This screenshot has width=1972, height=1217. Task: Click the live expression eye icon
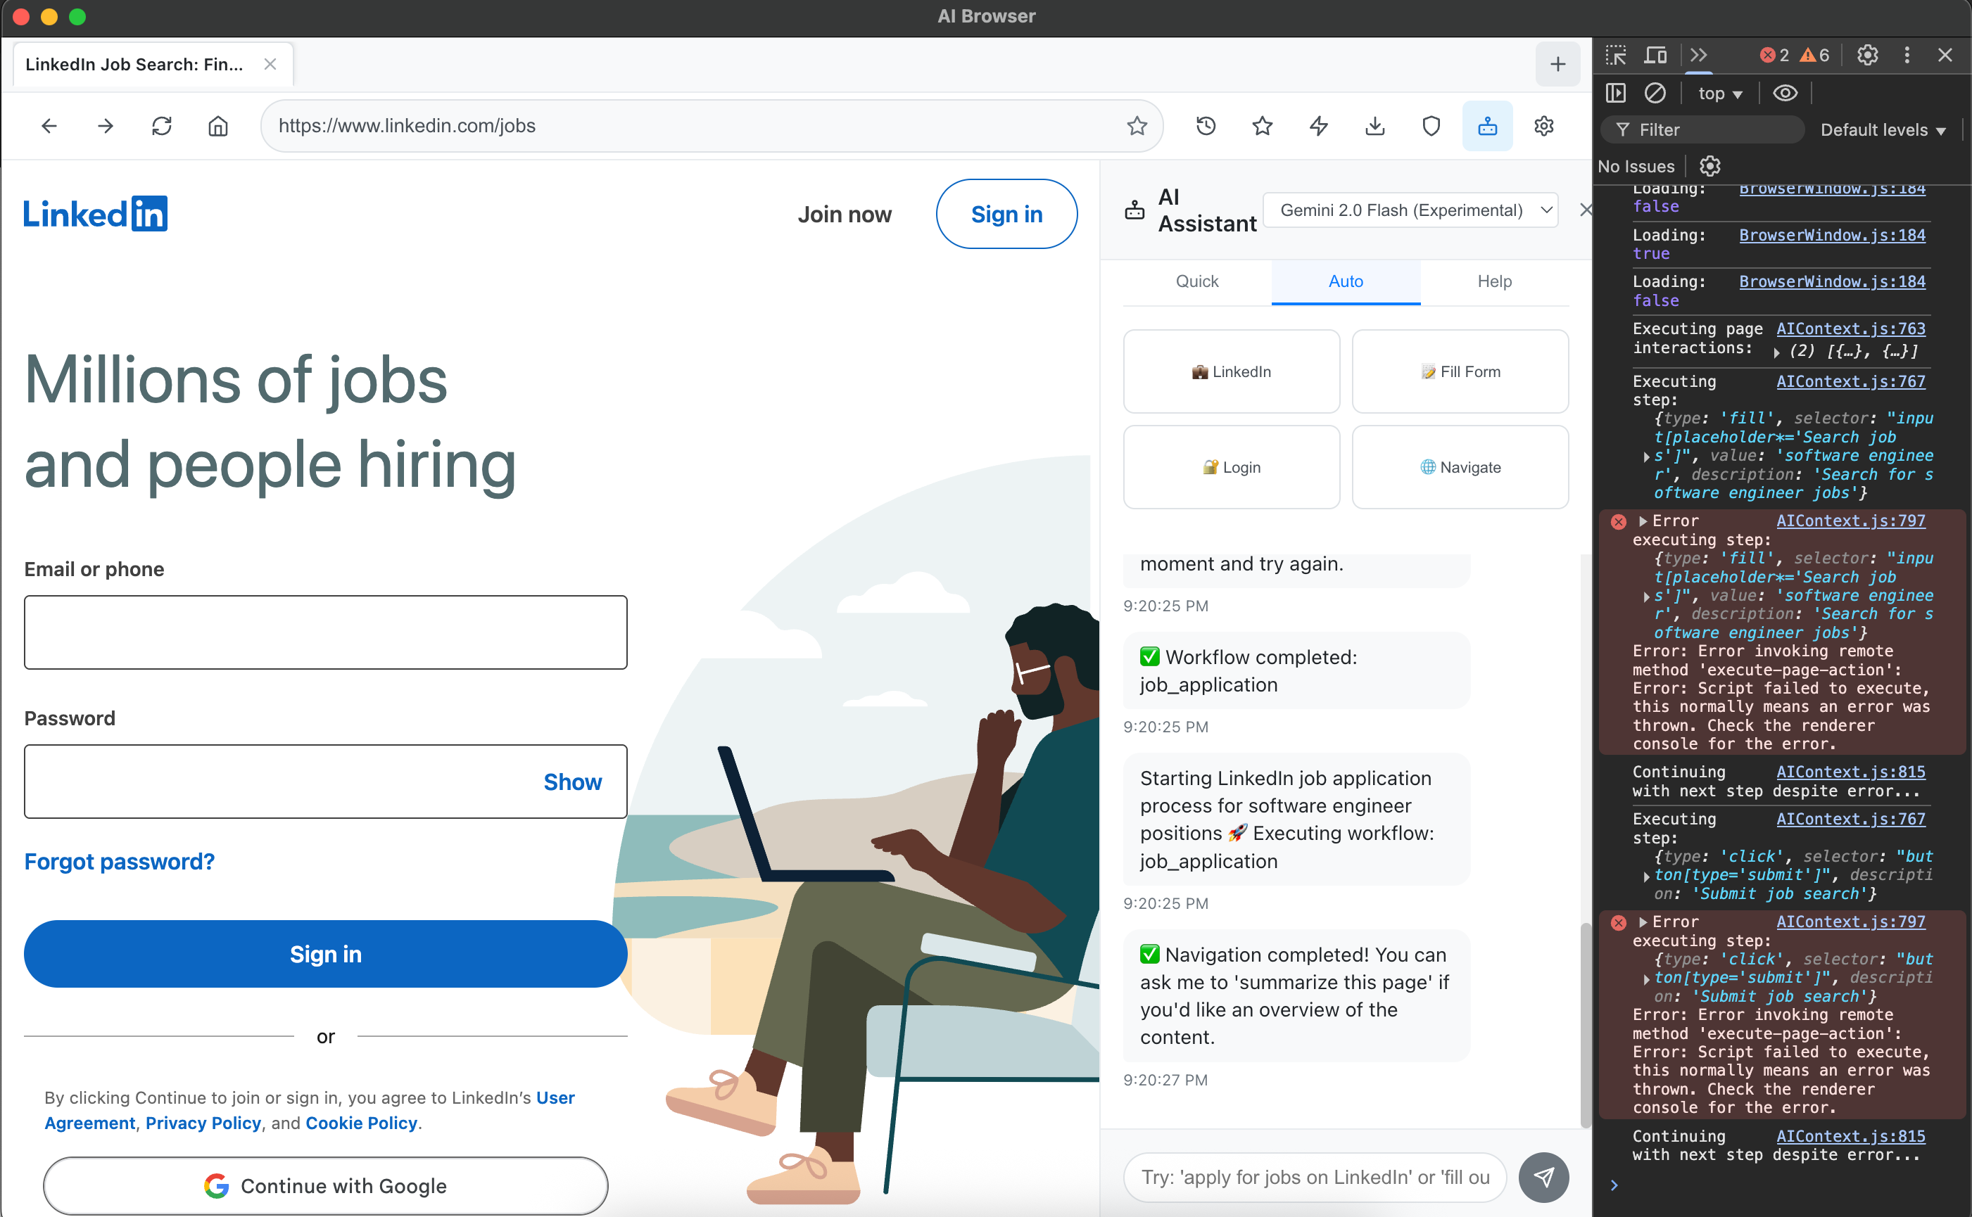[1784, 94]
